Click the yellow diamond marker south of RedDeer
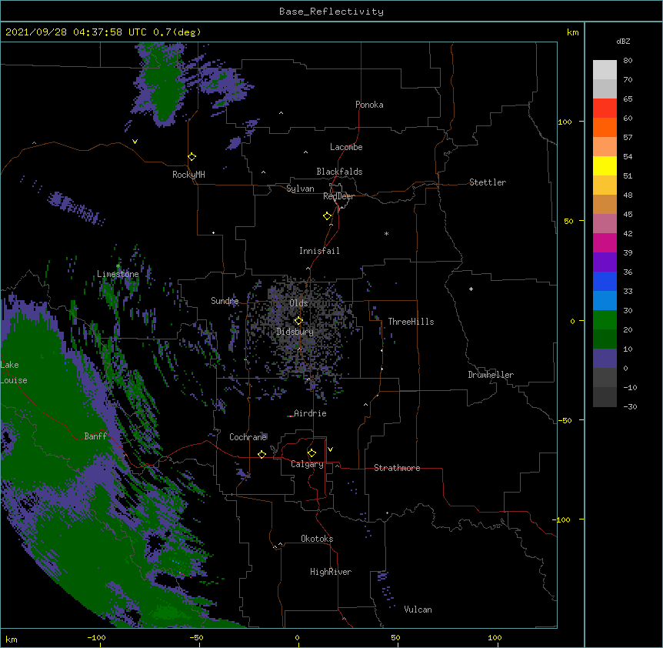The width and height of the screenshot is (663, 648). pyautogui.click(x=327, y=216)
